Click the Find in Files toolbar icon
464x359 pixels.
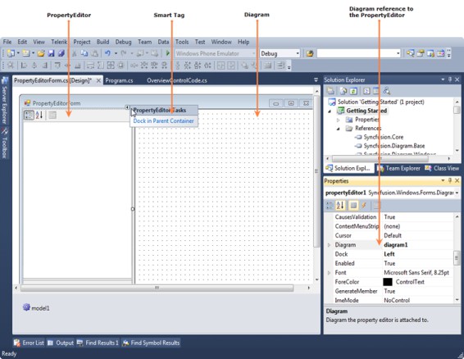[310, 53]
